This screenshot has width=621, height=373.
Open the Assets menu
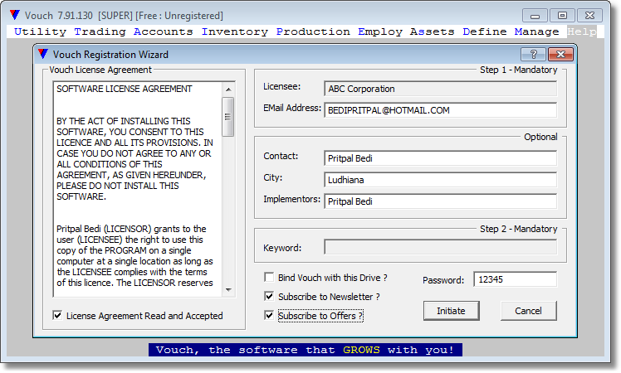click(x=432, y=31)
